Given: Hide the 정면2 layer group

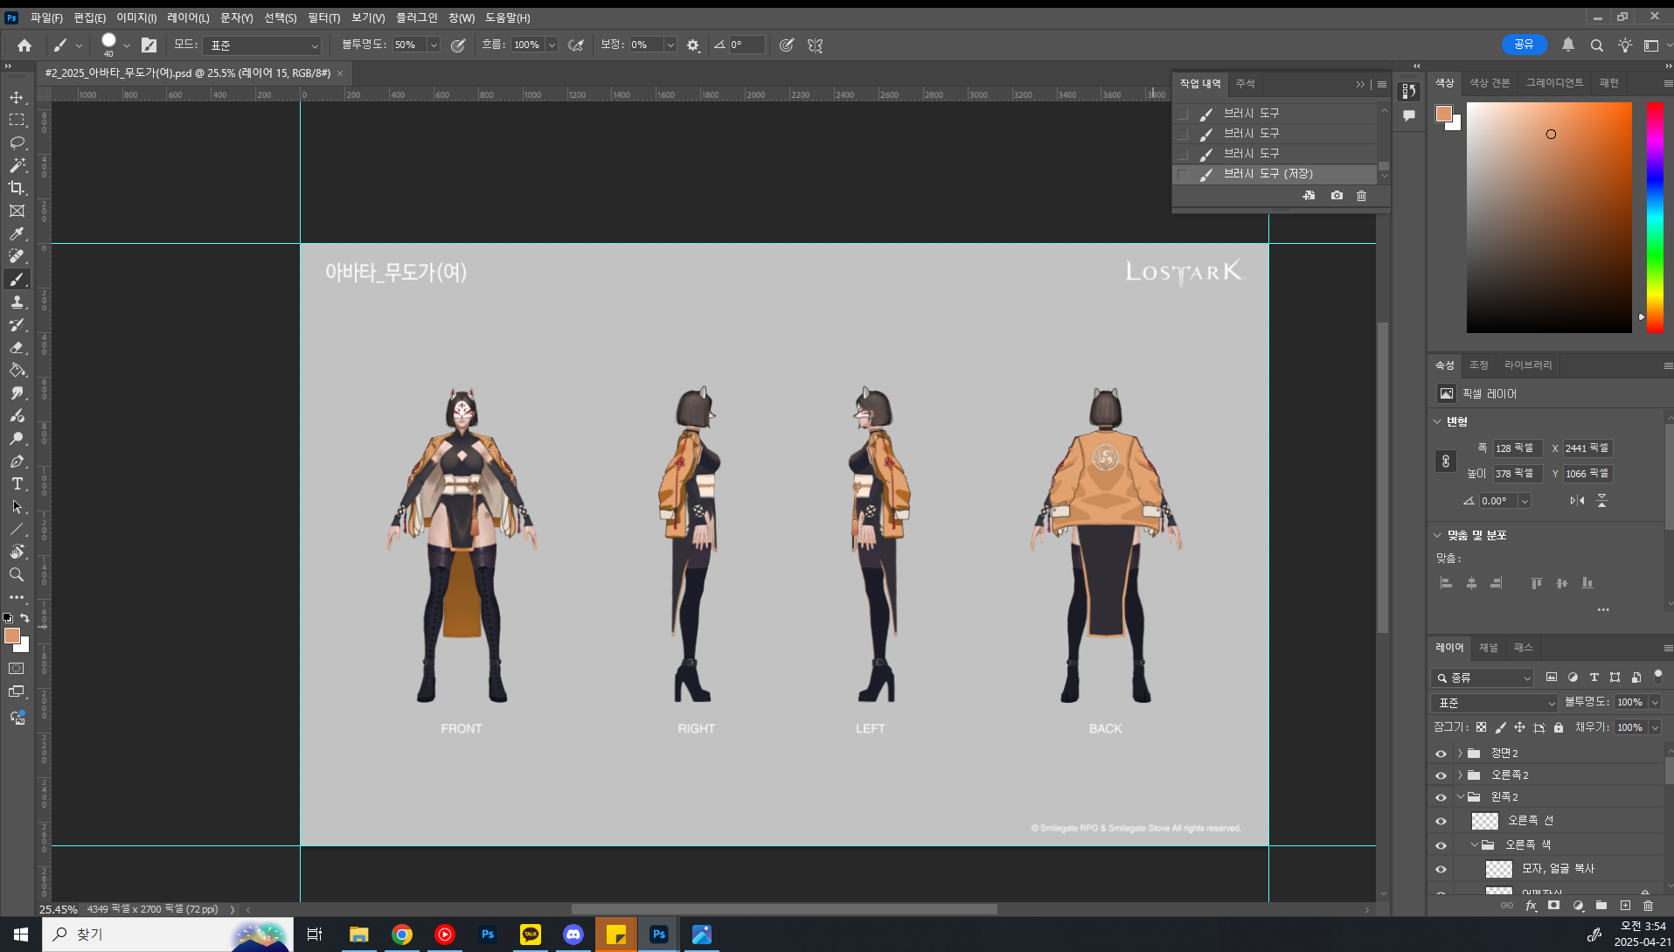Looking at the screenshot, I should click(1441, 754).
